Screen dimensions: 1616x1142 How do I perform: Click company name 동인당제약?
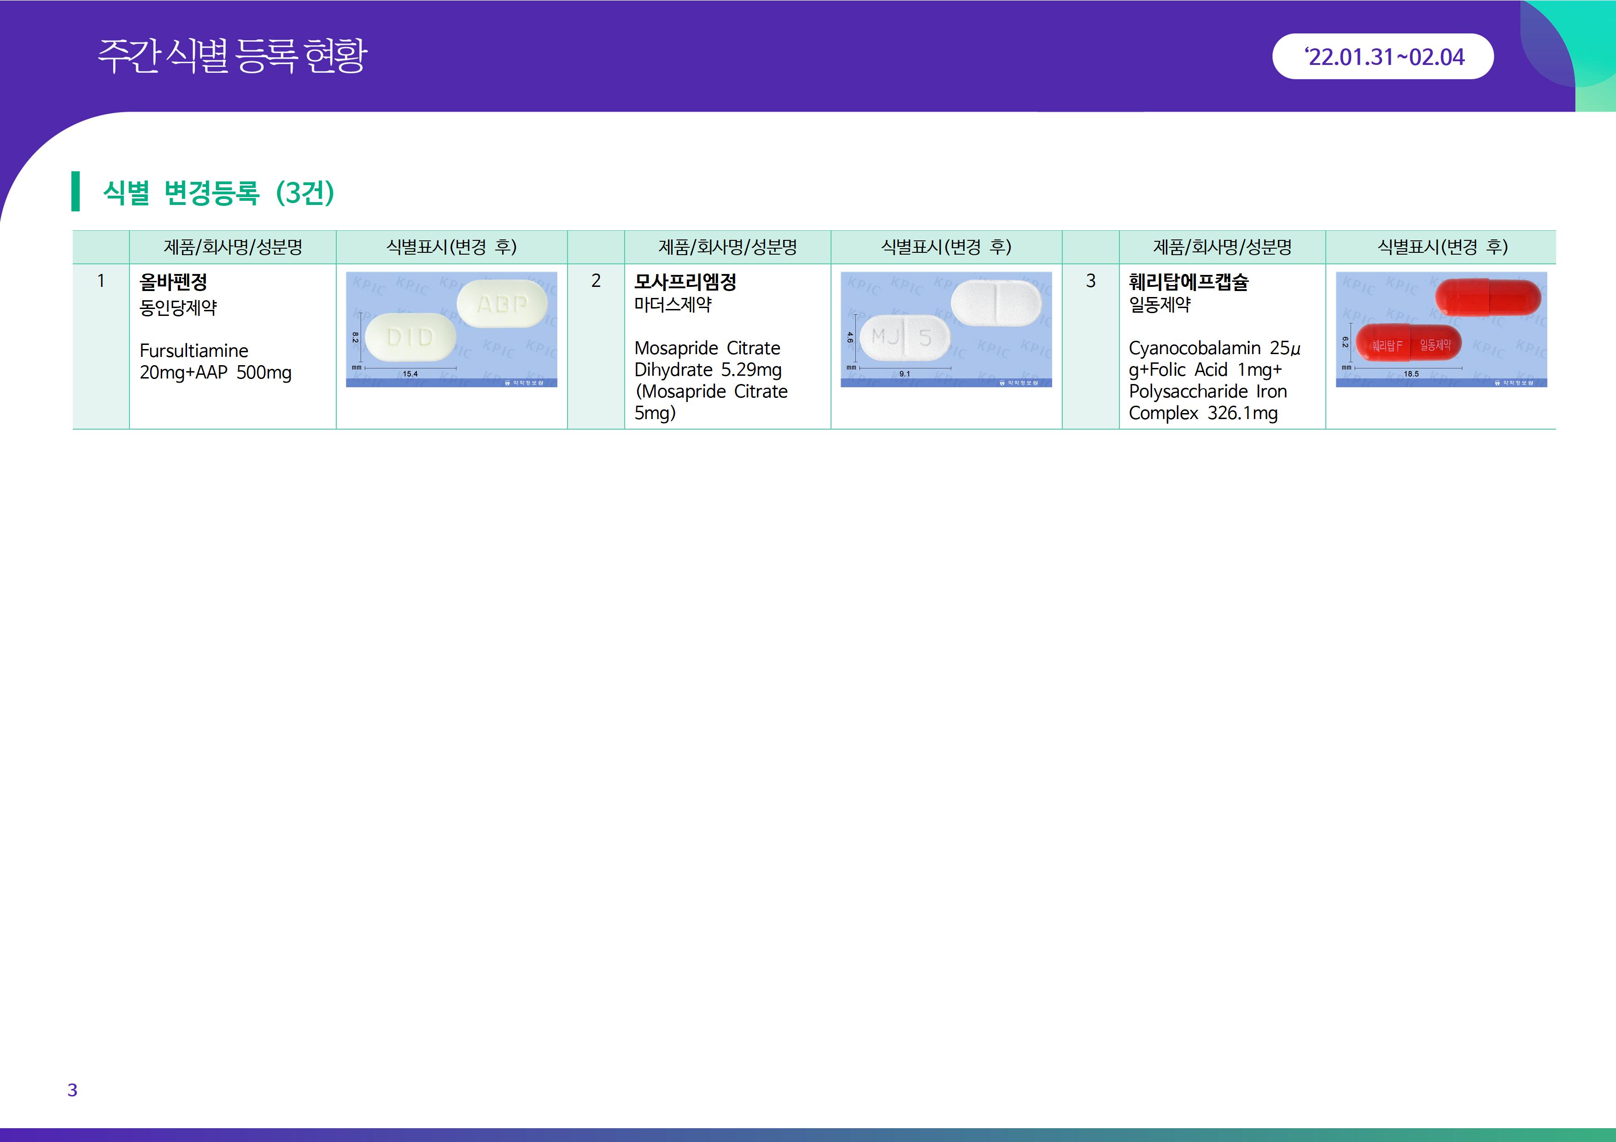point(178,308)
